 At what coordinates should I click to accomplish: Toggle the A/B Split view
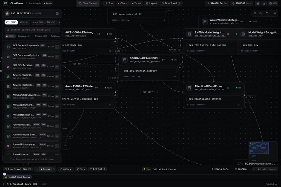point(98,169)
